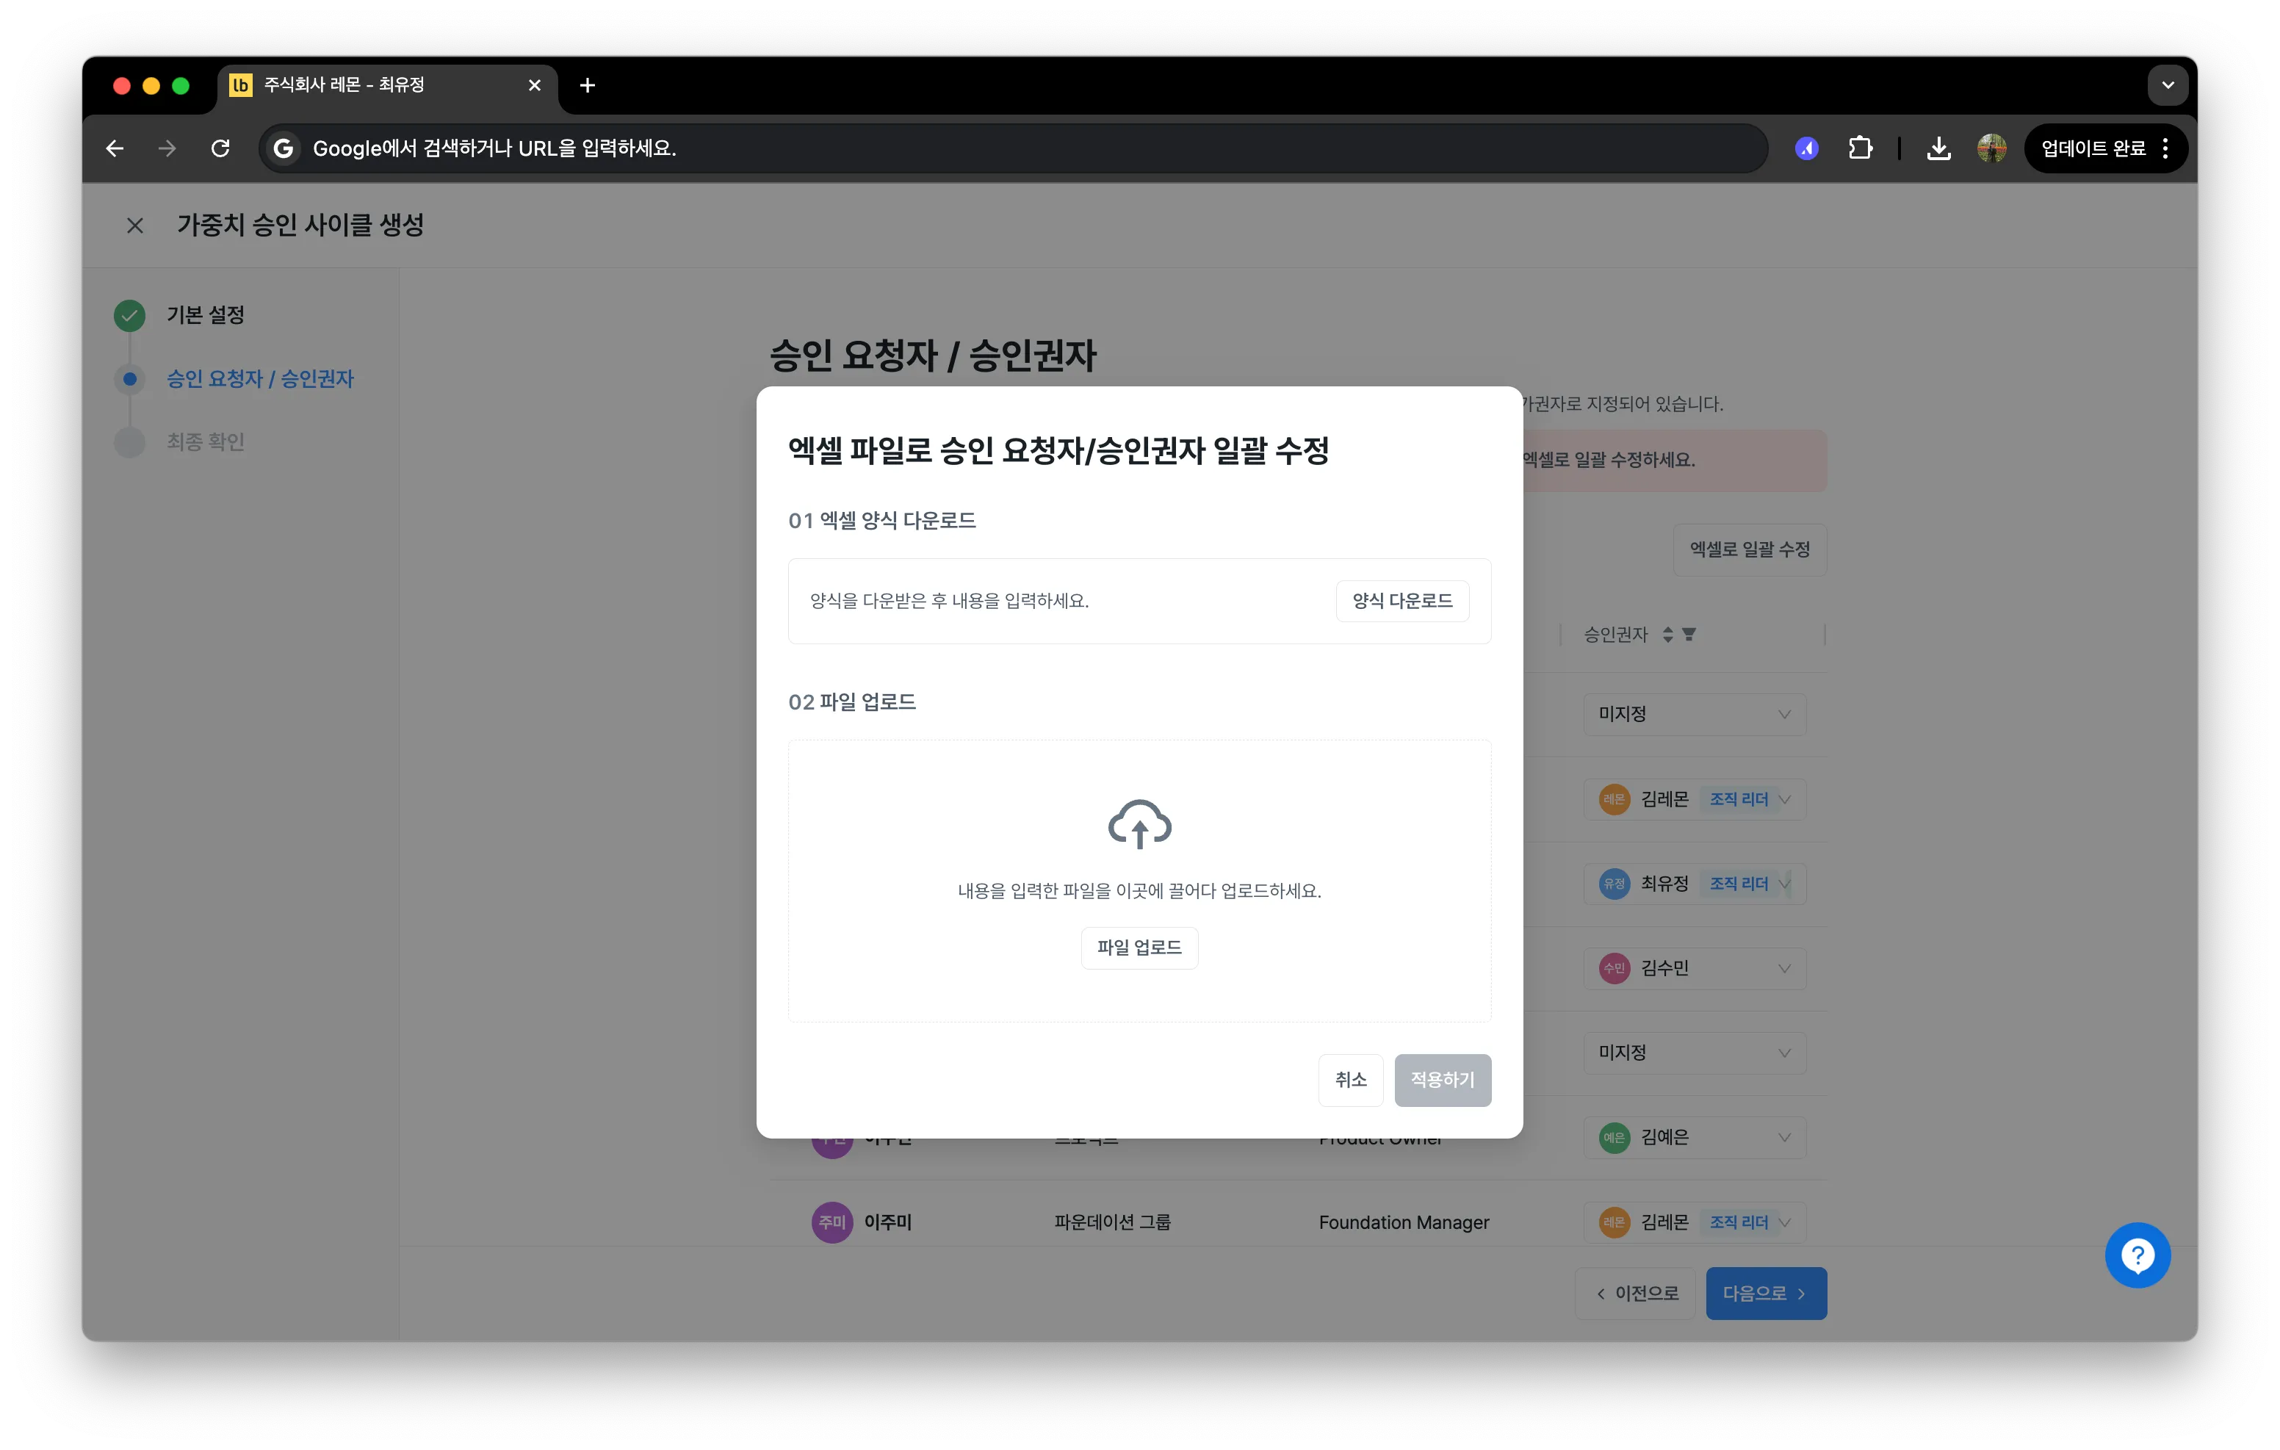Click the 파일 업로드 button
The height and width of the screenshot is (1450, 2280).
[x=1139, y=947]
